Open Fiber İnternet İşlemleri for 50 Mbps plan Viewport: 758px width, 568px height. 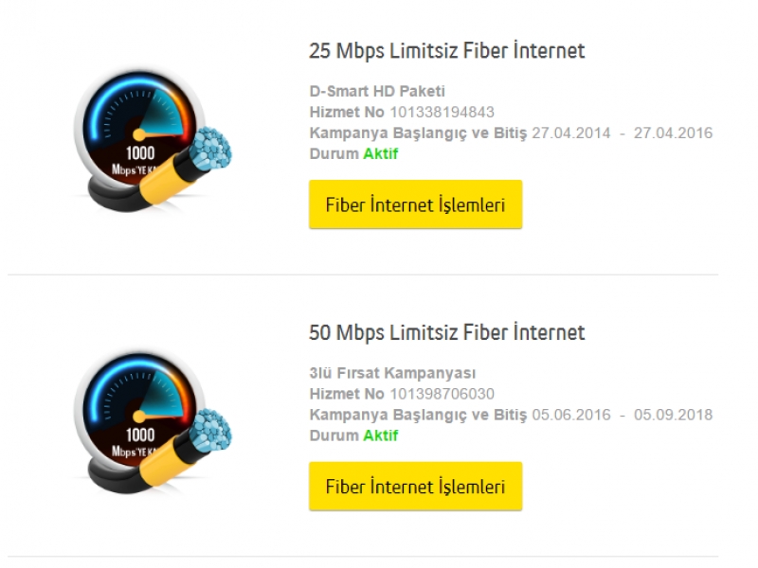(415, 486)
